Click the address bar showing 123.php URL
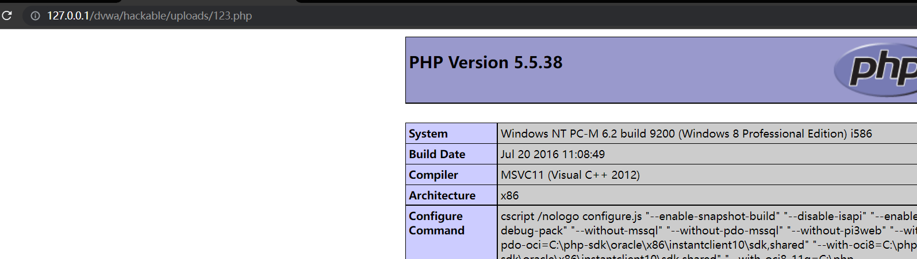This screenshot has height=259, width=917. 149,15
